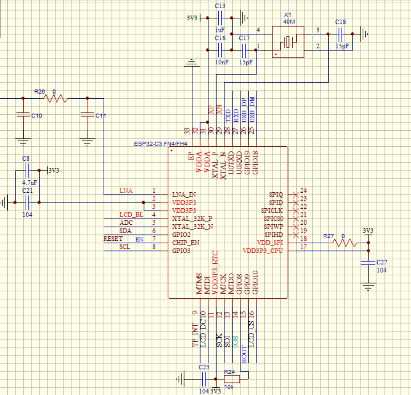Select the blue EN net label
Screen dimensions: 411x395
point(139,239)
